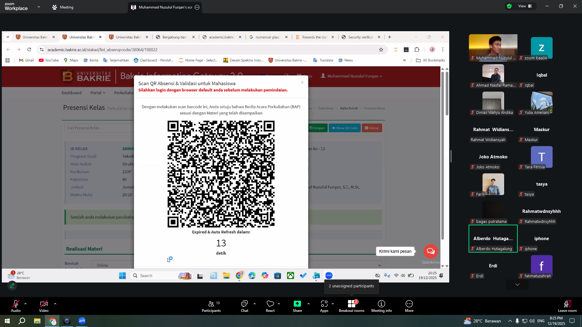Show more bookmarks with double chevron
Screen dimensions: 582x327
[404, 60]
